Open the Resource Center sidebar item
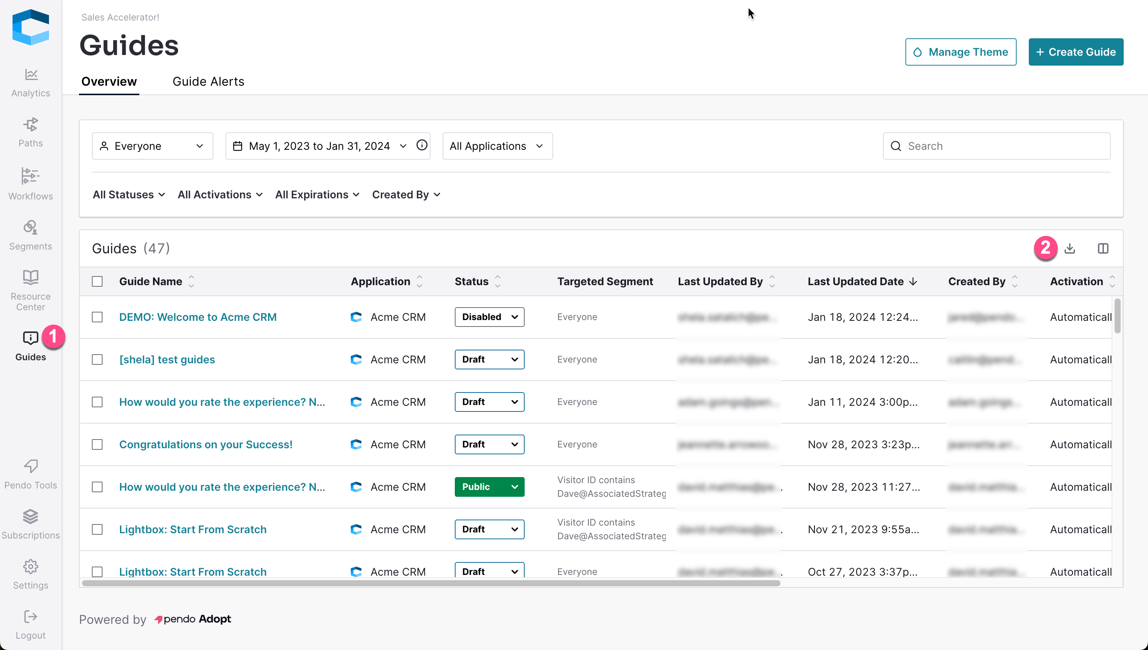The height and width of the screenshot is (650, 1148). [30, 290]
